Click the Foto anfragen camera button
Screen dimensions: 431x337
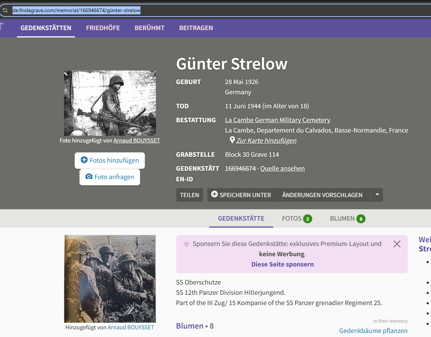click(x=110, y=177)
